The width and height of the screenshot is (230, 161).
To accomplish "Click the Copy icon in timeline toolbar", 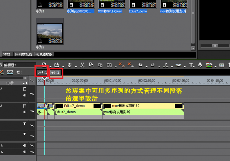I will (91, 65).
